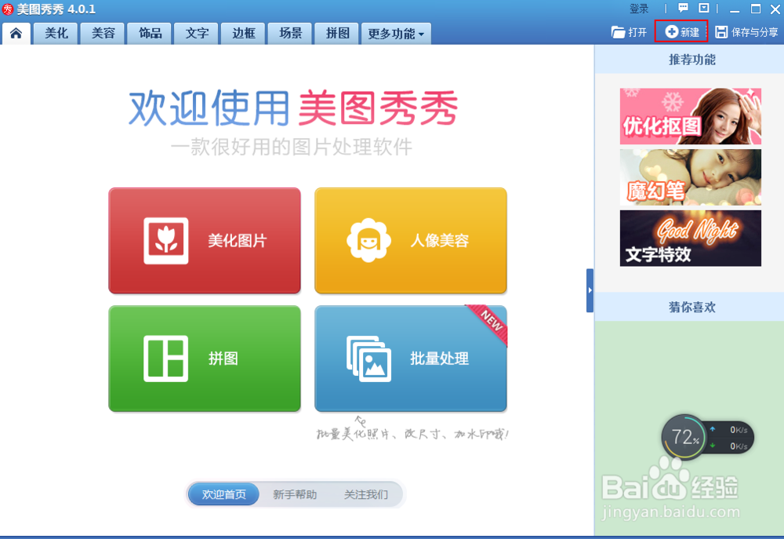The width and height of the screenshot is (784, 539).
Task: Open the 美化 tab
Action: coord(56,34)
